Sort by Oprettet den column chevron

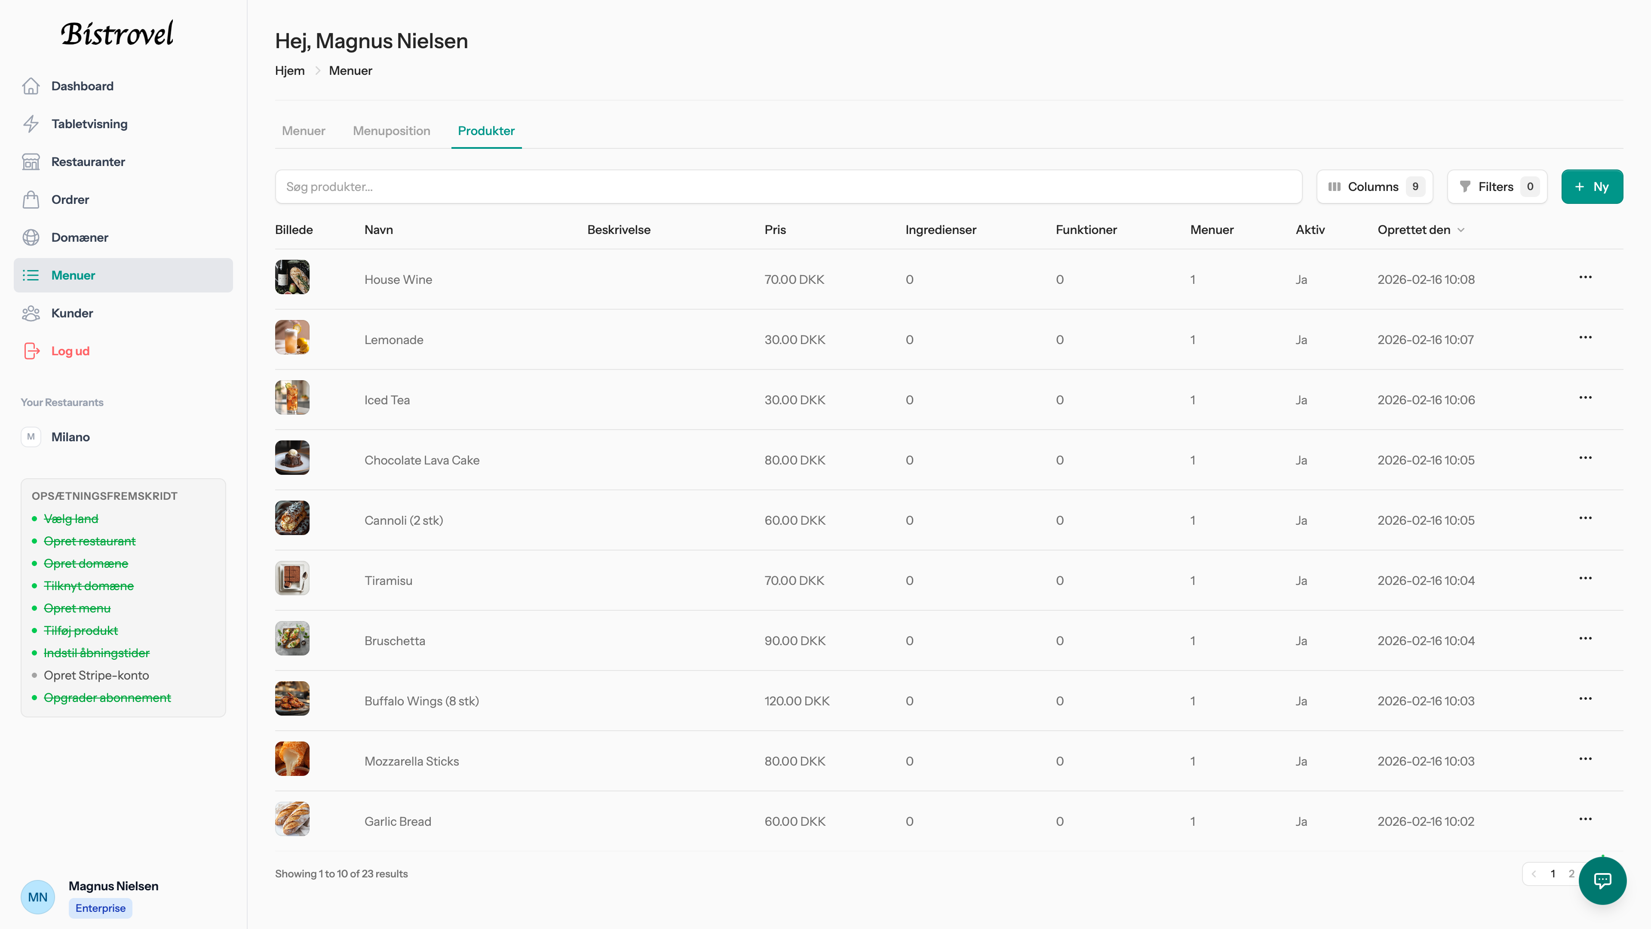[1461, 230]
